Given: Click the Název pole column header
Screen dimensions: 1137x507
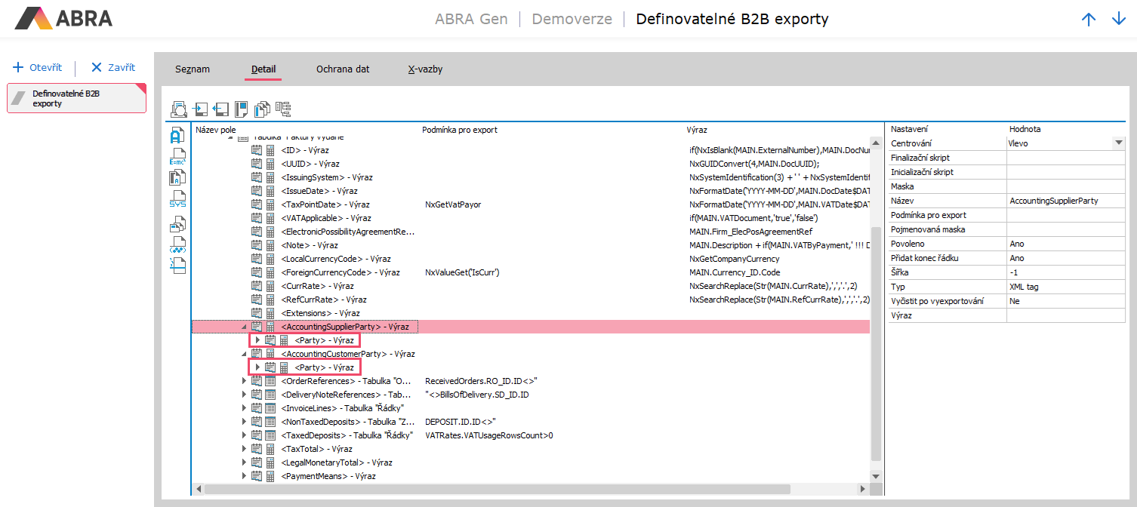Looking at the screenshot, I should click(x=216, y=130).
